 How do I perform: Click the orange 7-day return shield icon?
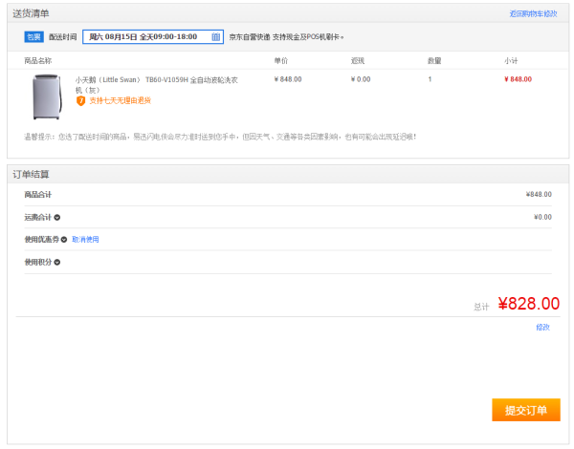coord(80,101)
